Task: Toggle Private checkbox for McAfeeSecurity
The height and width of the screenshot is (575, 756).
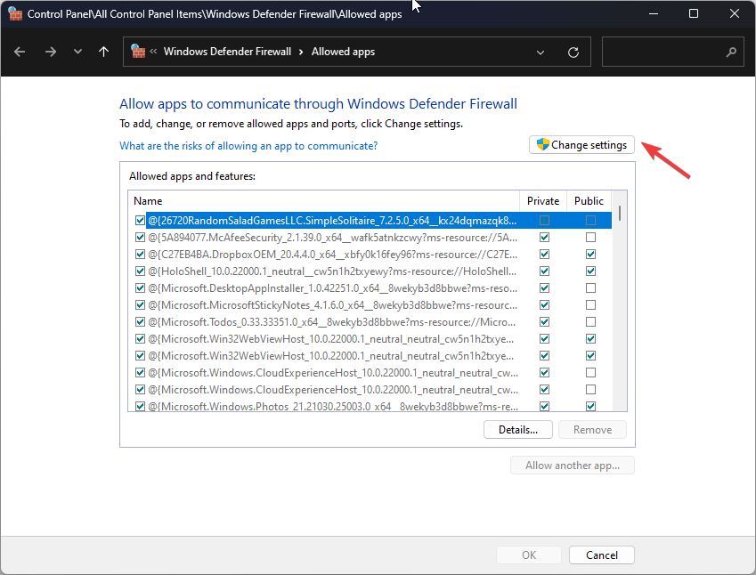Action: [544, 237]
